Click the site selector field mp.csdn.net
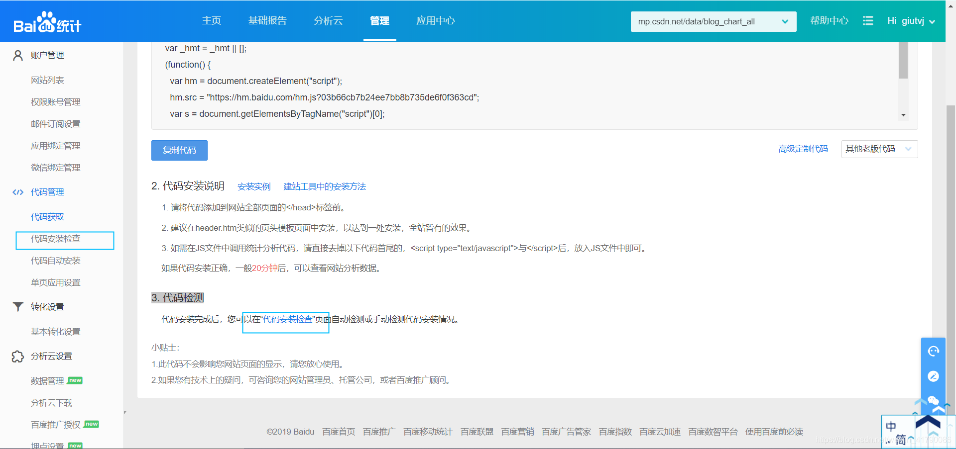The height and width of the screenshot is (449, 956). point(703,21)
